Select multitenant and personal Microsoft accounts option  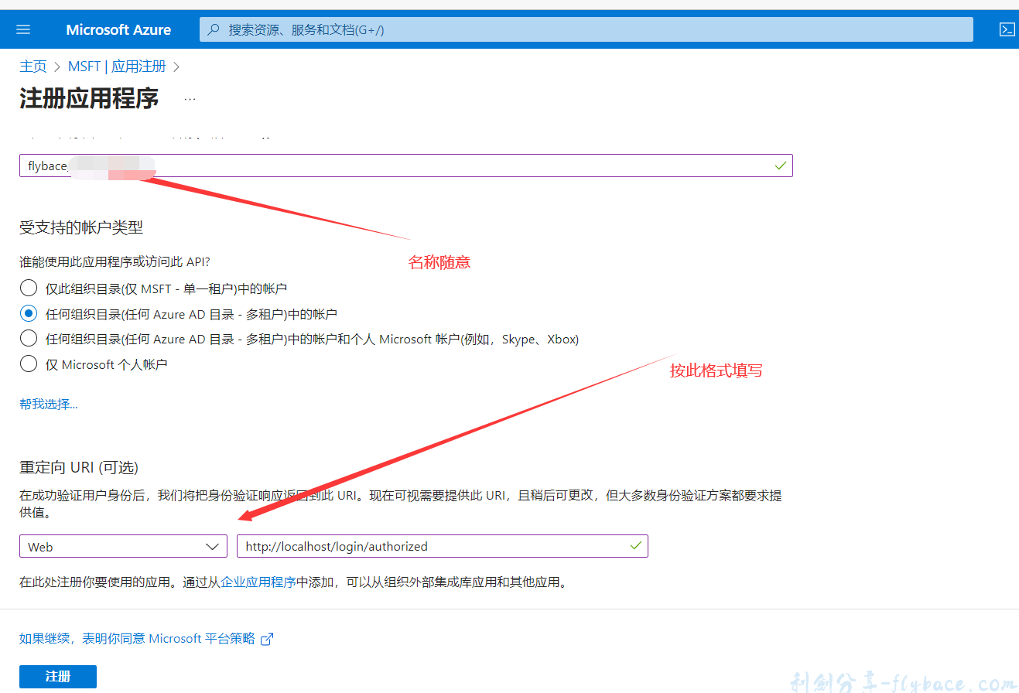29,339
